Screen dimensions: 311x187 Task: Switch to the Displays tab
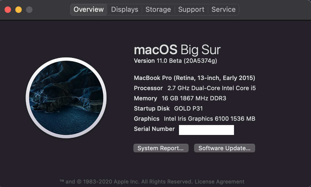[125, 9]
